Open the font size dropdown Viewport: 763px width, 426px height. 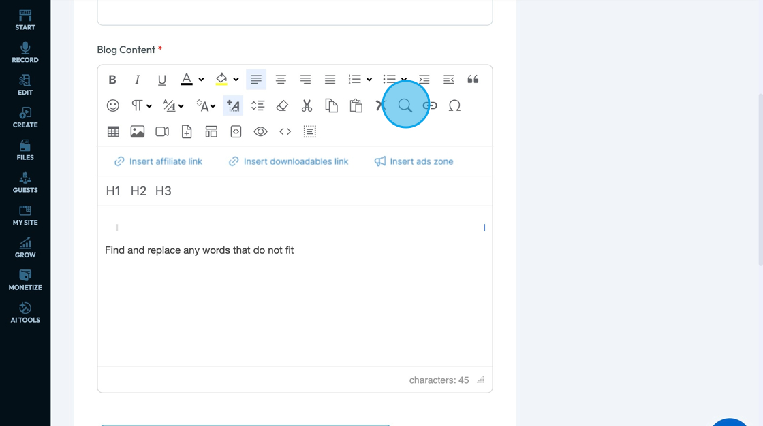point(206,105)
